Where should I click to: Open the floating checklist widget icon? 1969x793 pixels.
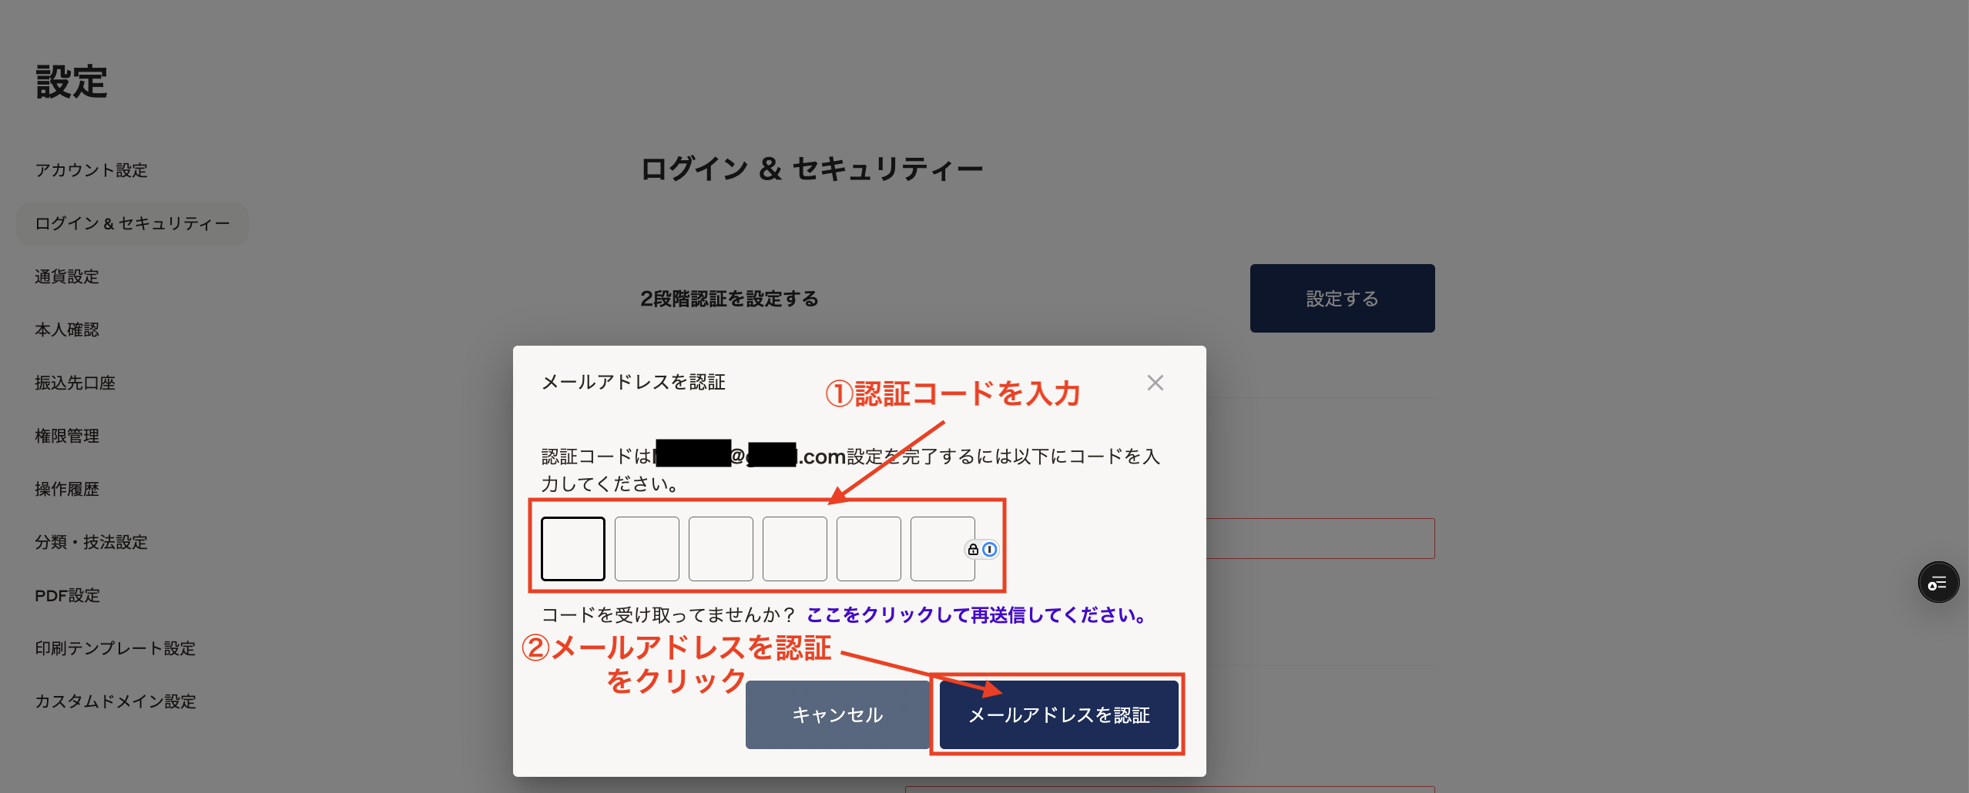coord(1938,582)
